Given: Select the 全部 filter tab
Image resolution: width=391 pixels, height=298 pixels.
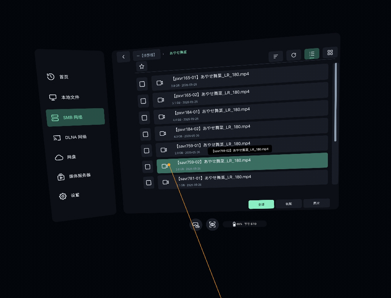Looking at the screenshot, I should pos(261,204).
